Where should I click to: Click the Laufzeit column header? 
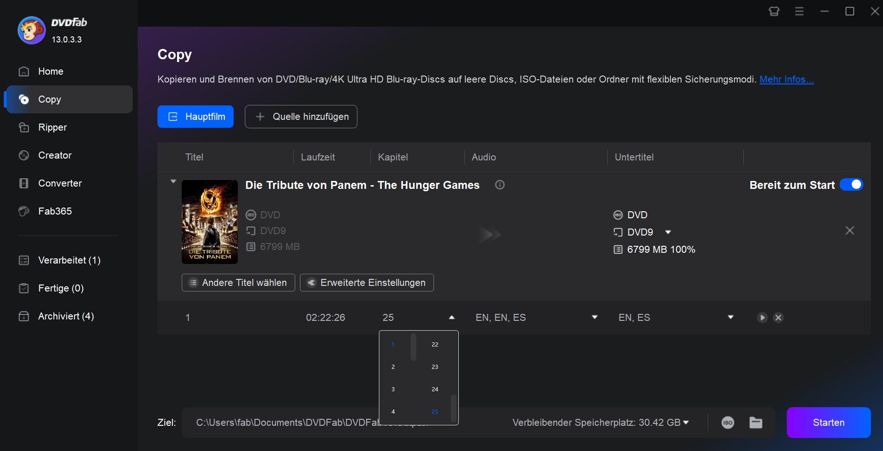[x=318, y=157]
